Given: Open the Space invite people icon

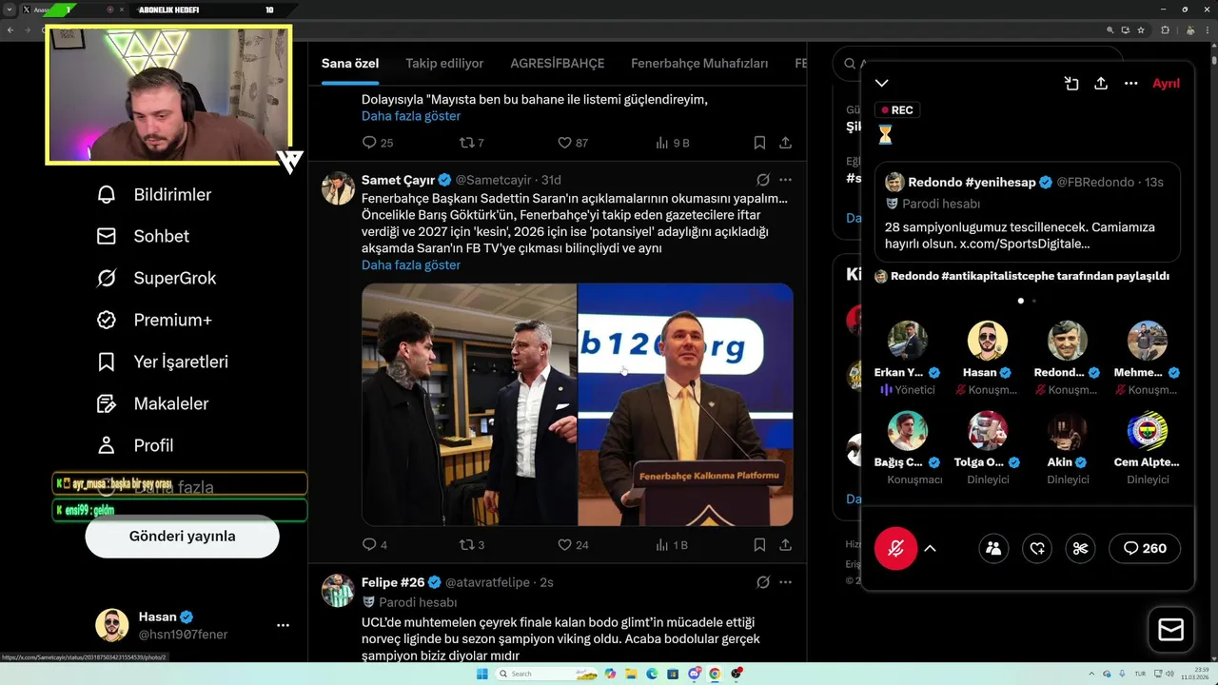Looking at the screenshot, I should (993, 548).
